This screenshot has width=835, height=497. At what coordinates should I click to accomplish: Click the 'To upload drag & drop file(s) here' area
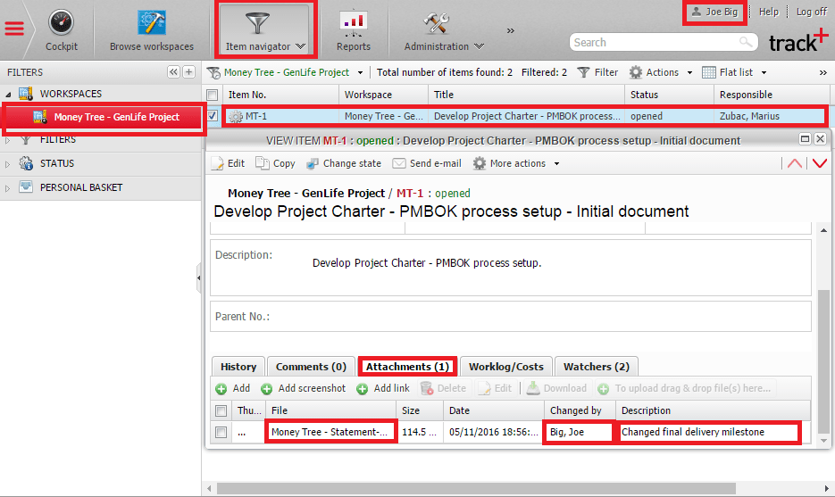[x=685, y=388]
